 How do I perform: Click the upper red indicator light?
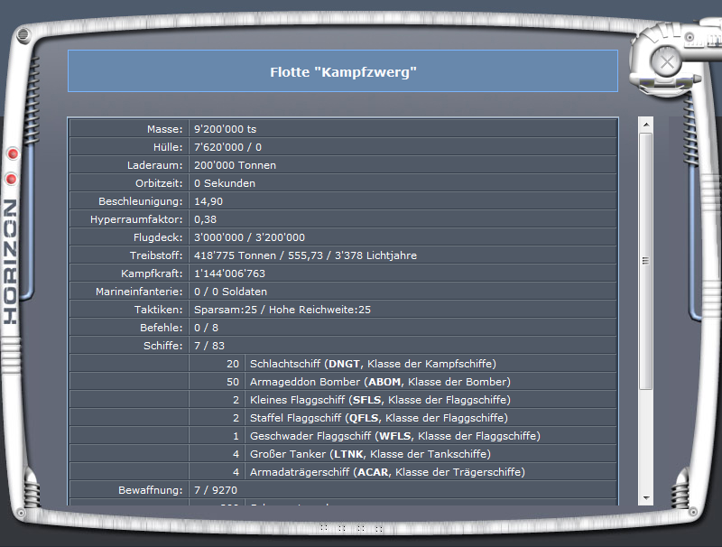(x=13, y=153)
